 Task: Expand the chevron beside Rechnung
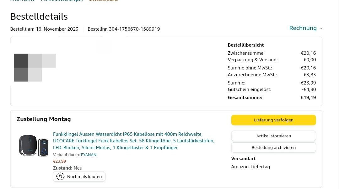321,28
